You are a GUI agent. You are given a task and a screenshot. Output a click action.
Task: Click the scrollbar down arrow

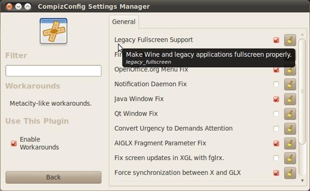pos(302,180)
